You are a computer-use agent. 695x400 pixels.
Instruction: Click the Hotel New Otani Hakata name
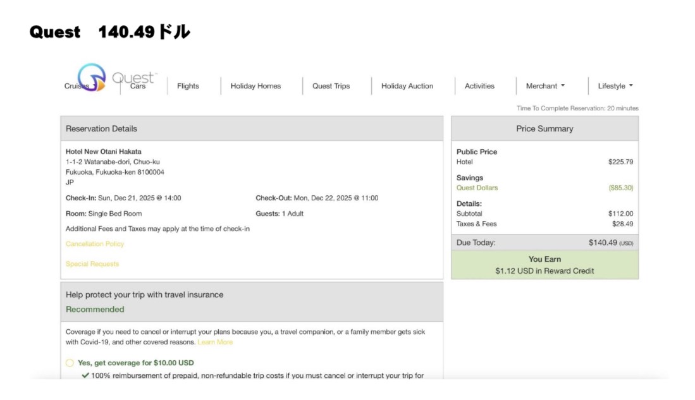pos(104,152)
